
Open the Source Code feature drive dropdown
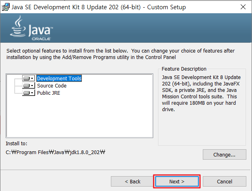(29, 85)
